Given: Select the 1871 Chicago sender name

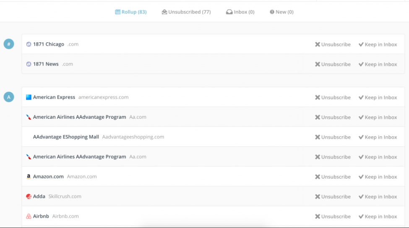Looking at the screenshot, I should coord(49,44).
